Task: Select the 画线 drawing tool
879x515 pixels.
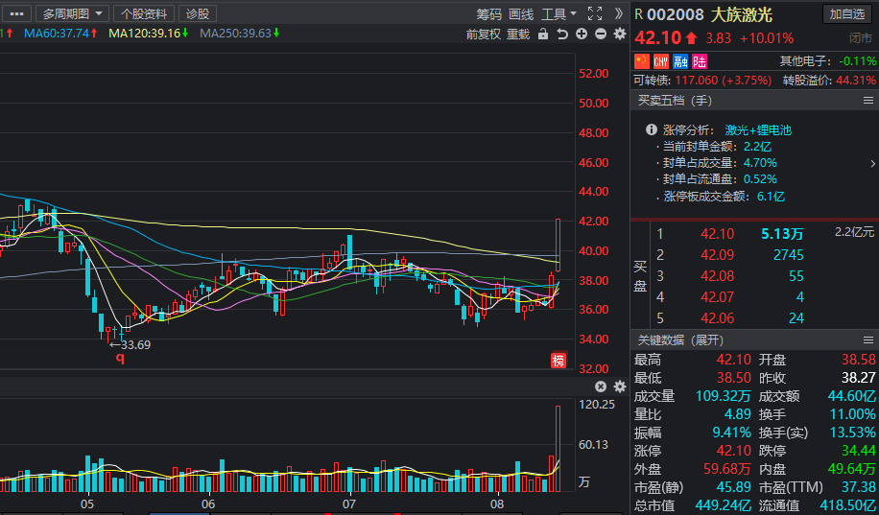Action: (x=521, y=14)
